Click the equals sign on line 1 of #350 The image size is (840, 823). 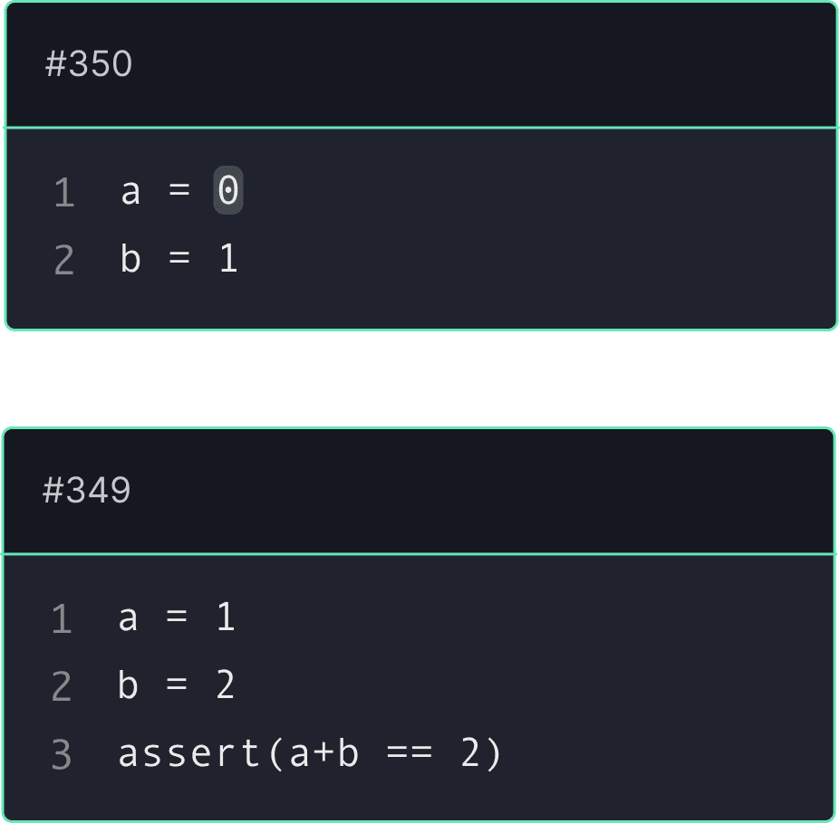tap(179, 189)
